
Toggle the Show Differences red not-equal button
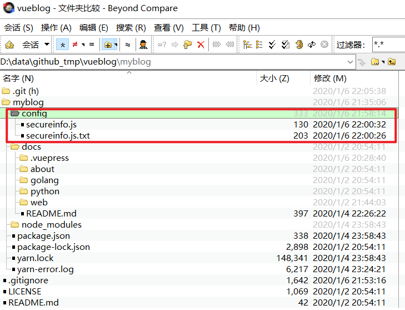tap(75, 45)
